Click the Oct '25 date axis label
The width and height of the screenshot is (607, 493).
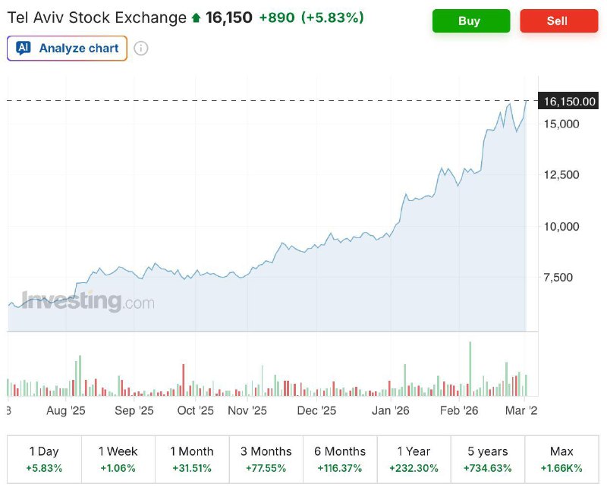tap(195, 410)
